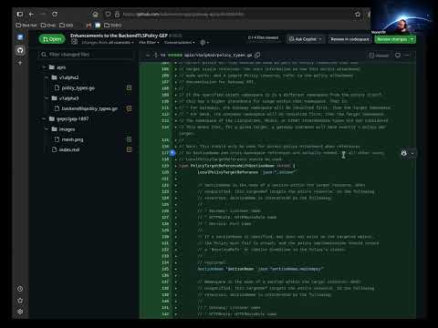Open the comment icon in the file header

(x=398, y=55)
